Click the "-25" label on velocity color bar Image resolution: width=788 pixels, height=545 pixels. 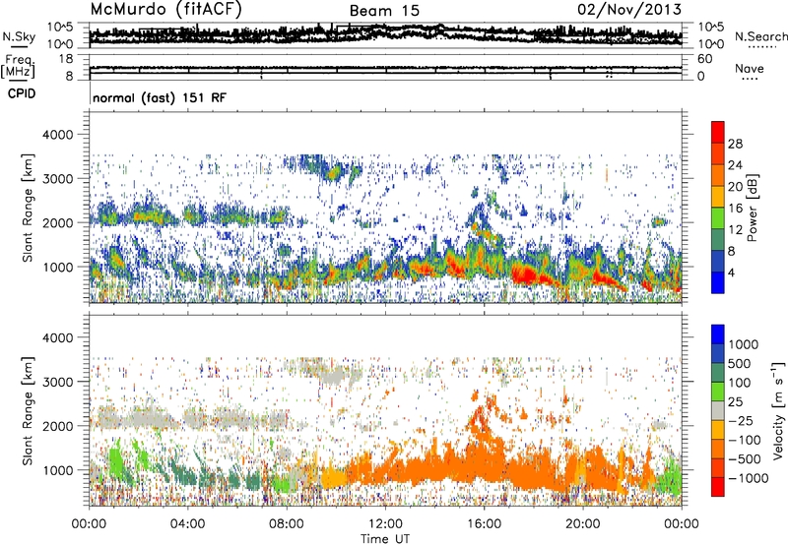pyautogui.click(x=740, y=420)
